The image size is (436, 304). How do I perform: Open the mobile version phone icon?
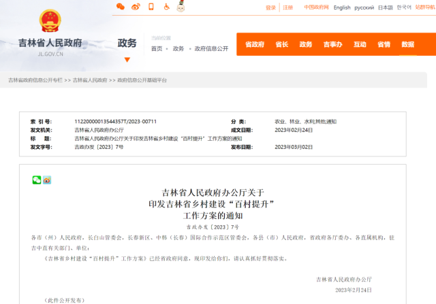(151, 7)
